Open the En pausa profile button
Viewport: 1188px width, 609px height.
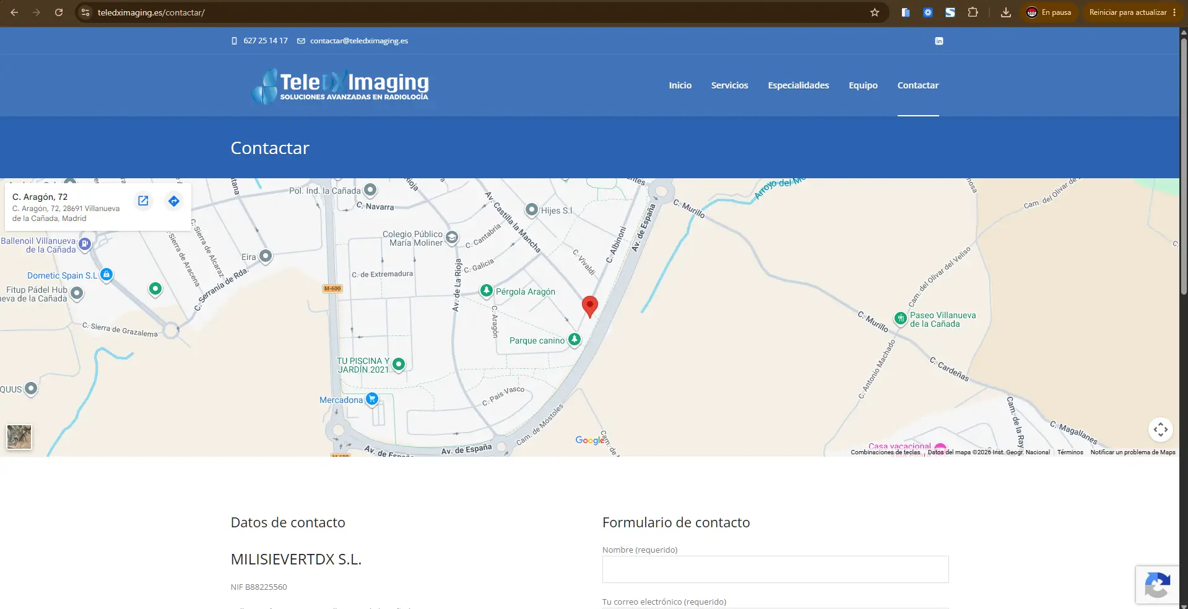[x=1049, y=12]
